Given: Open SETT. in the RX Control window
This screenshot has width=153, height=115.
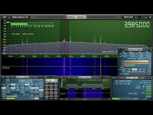Looking at the screenshot, I should click(x=3, y=77).
